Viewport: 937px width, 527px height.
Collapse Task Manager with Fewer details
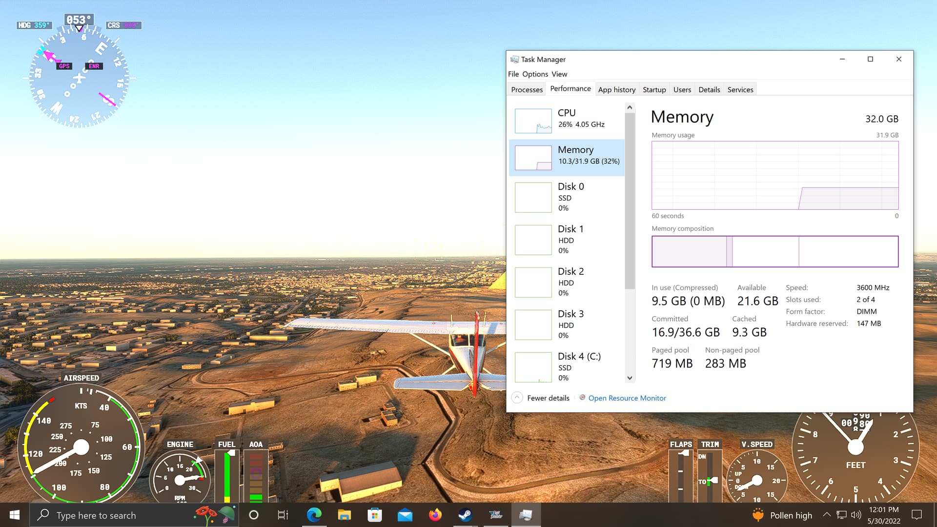541,398
